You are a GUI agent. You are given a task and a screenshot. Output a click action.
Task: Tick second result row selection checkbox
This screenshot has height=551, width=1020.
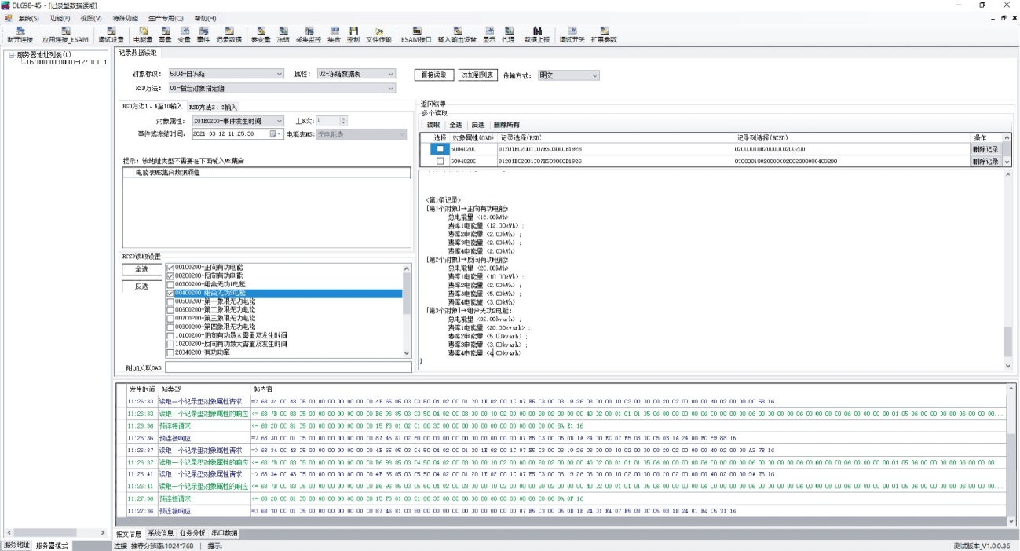point(440,161)
